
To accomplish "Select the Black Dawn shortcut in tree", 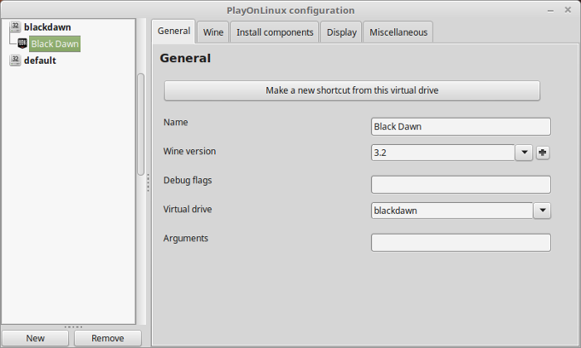I will coord(55,44).
